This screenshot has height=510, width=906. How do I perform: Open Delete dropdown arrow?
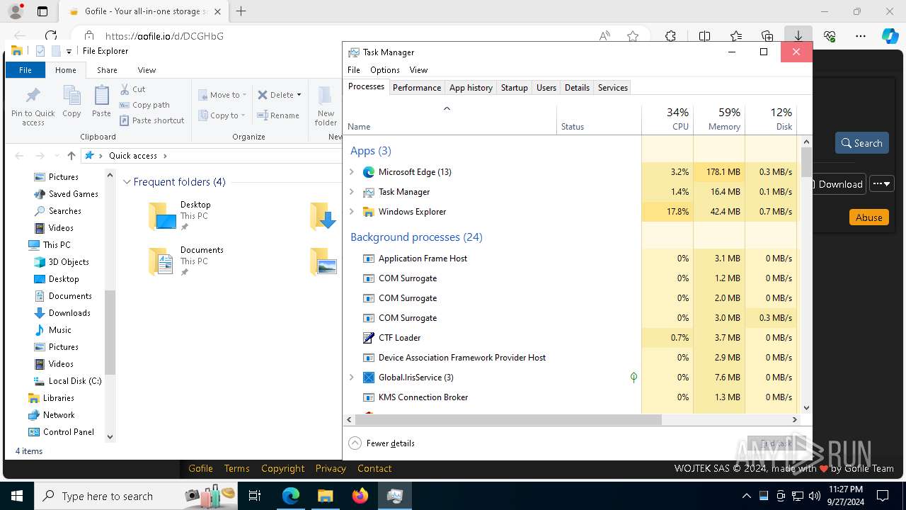pyautogui.click(x=299, y=95)
